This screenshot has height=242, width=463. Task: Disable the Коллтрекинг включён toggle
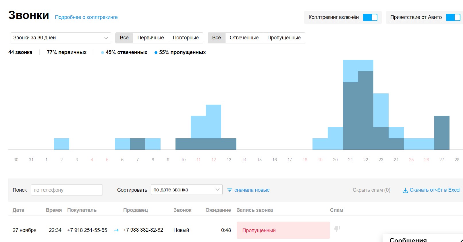[370, 17]
